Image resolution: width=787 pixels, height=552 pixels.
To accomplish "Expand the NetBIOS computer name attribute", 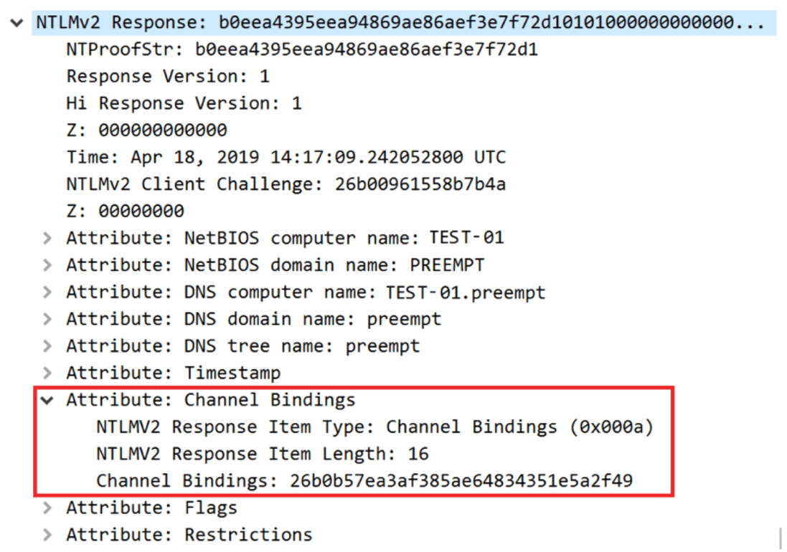I will [x=47, y=238].
